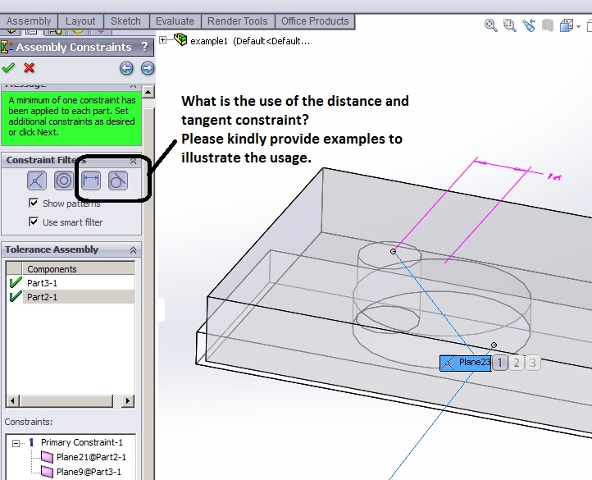Go back with the left arrow button
Screen dimensions: 592x480
coord(126,68)
